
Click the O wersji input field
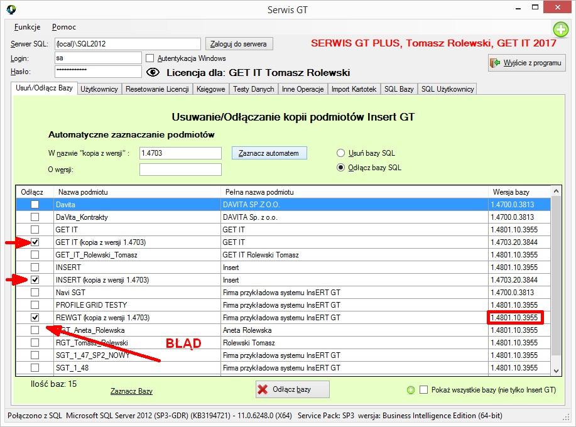click(180, 170)
